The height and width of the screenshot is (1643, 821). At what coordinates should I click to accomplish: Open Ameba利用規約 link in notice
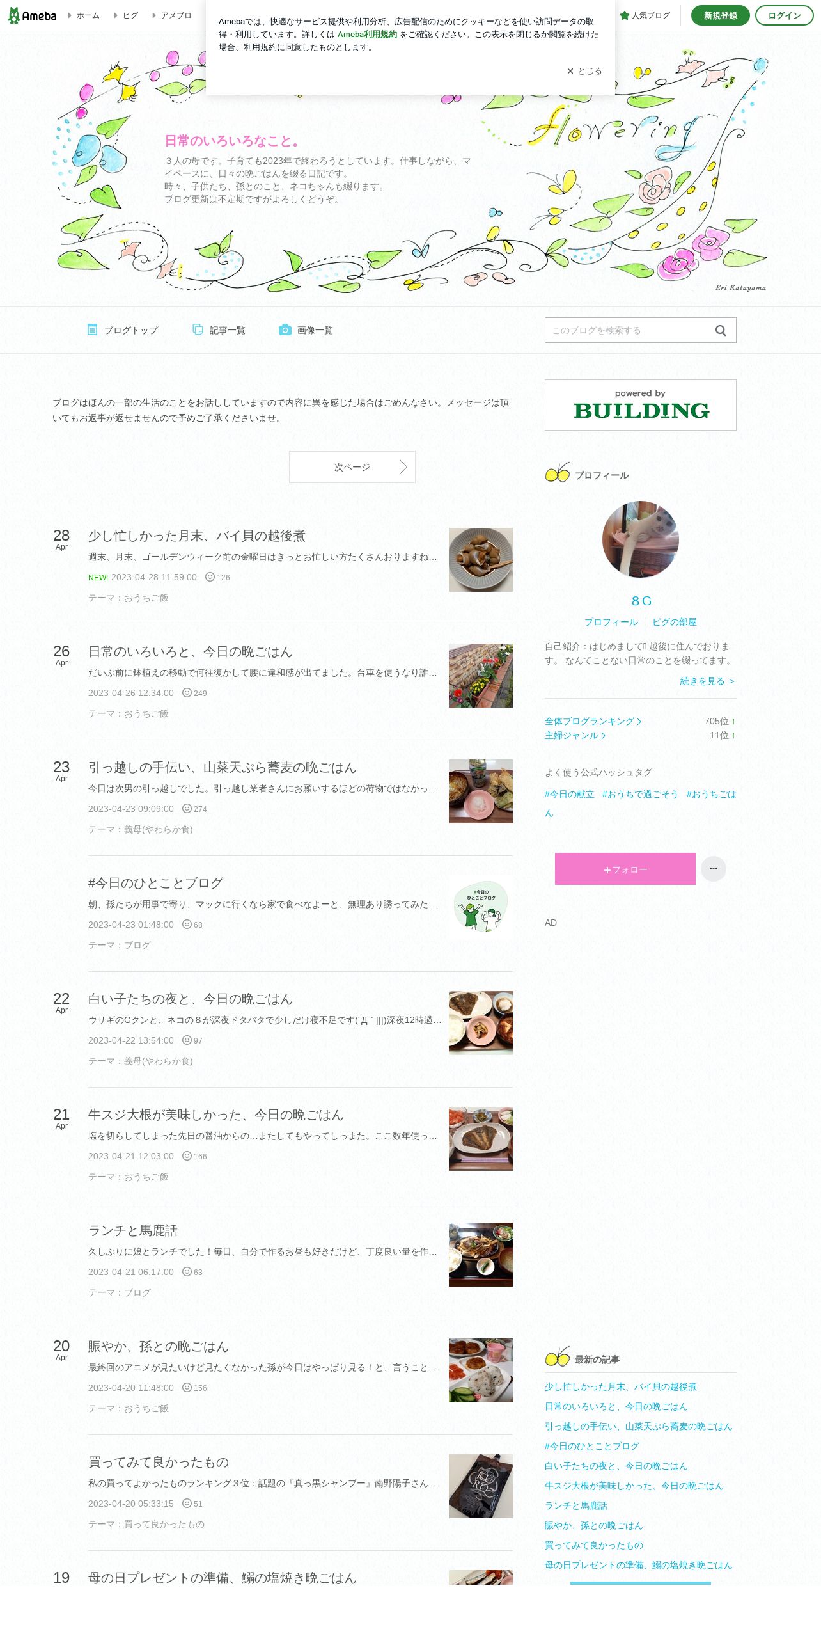(x=367, y=35)
